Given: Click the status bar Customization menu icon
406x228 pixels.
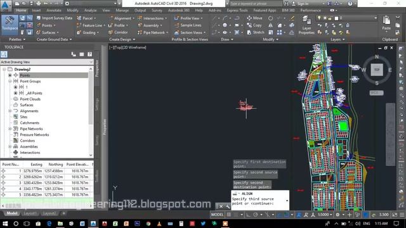Looking at the screenshot, I should tap(402, 215).
